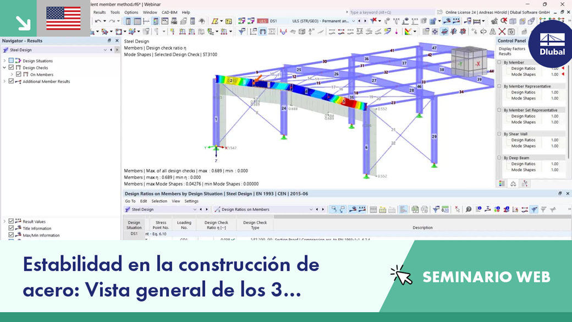Click the find magnifier icon in table toolbar
Viewport: 572px width, 322px height.
coord(469,209)
